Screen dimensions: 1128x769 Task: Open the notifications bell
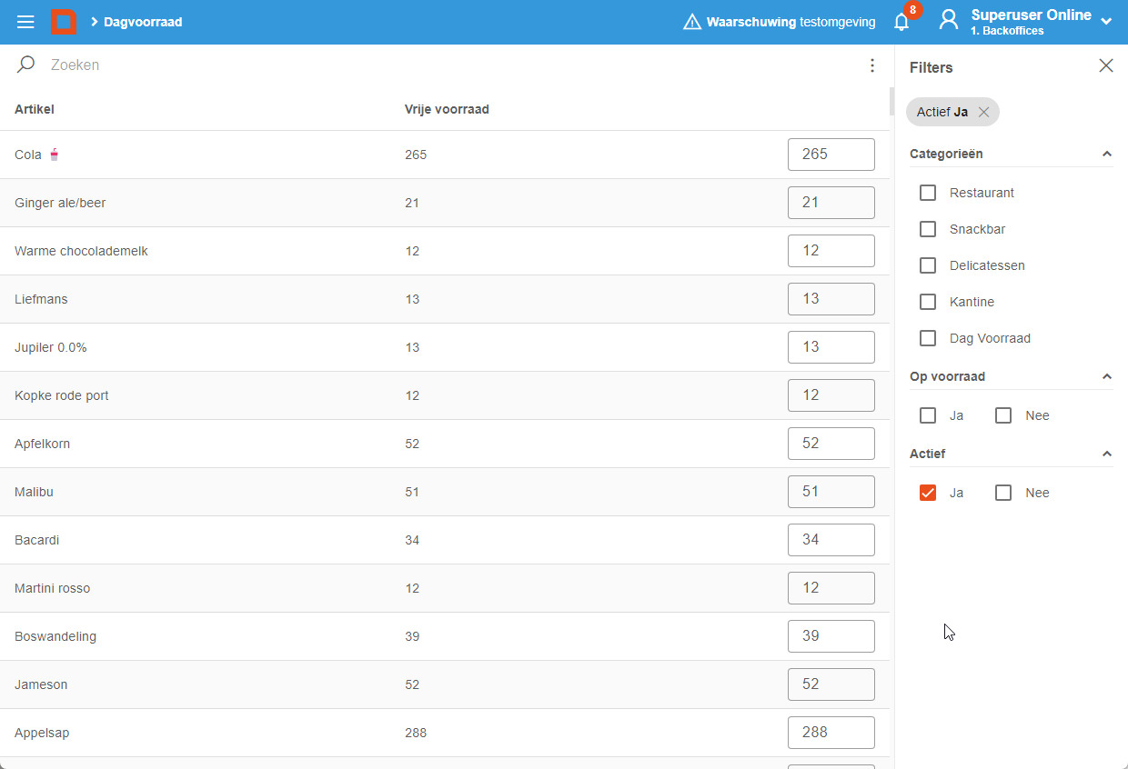point(901,22)
